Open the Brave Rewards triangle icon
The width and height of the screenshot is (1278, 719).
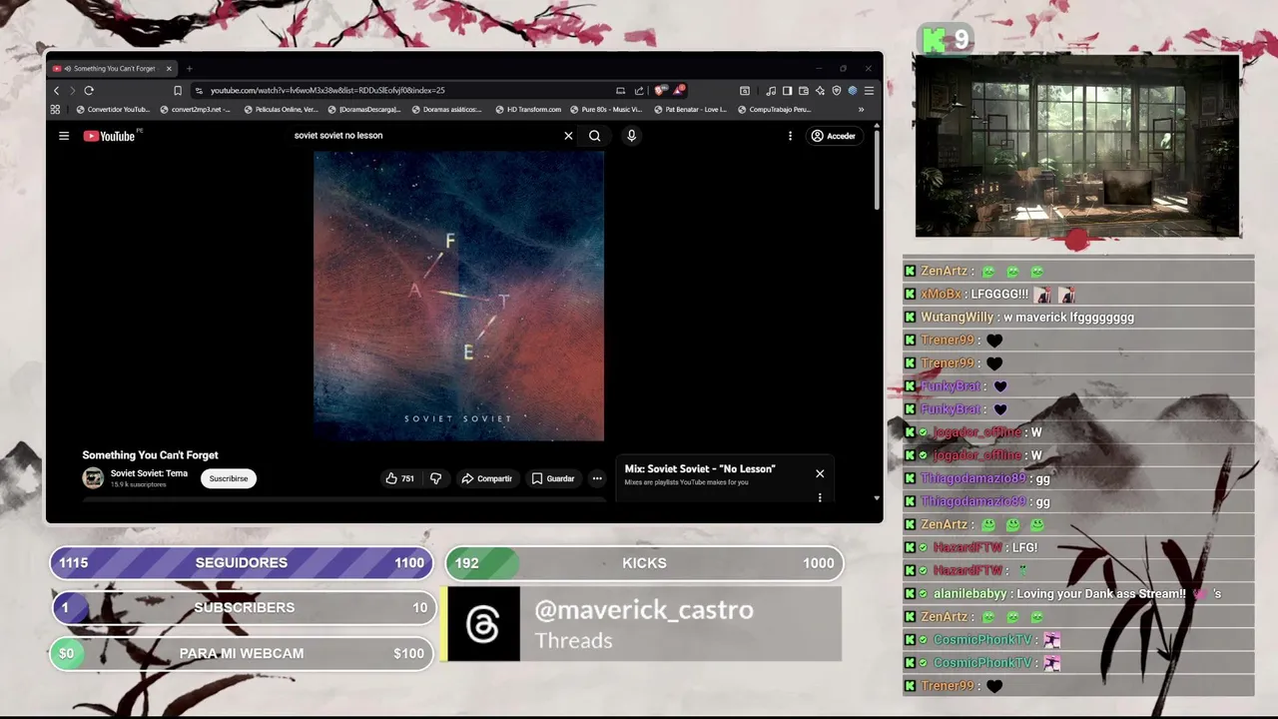pyautogui.click(x=678, y=91)
